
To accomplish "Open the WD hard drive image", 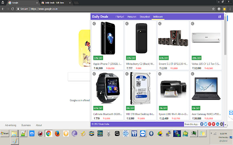I will (x=141, y=88).
